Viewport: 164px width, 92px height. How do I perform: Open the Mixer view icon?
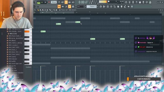111,7
